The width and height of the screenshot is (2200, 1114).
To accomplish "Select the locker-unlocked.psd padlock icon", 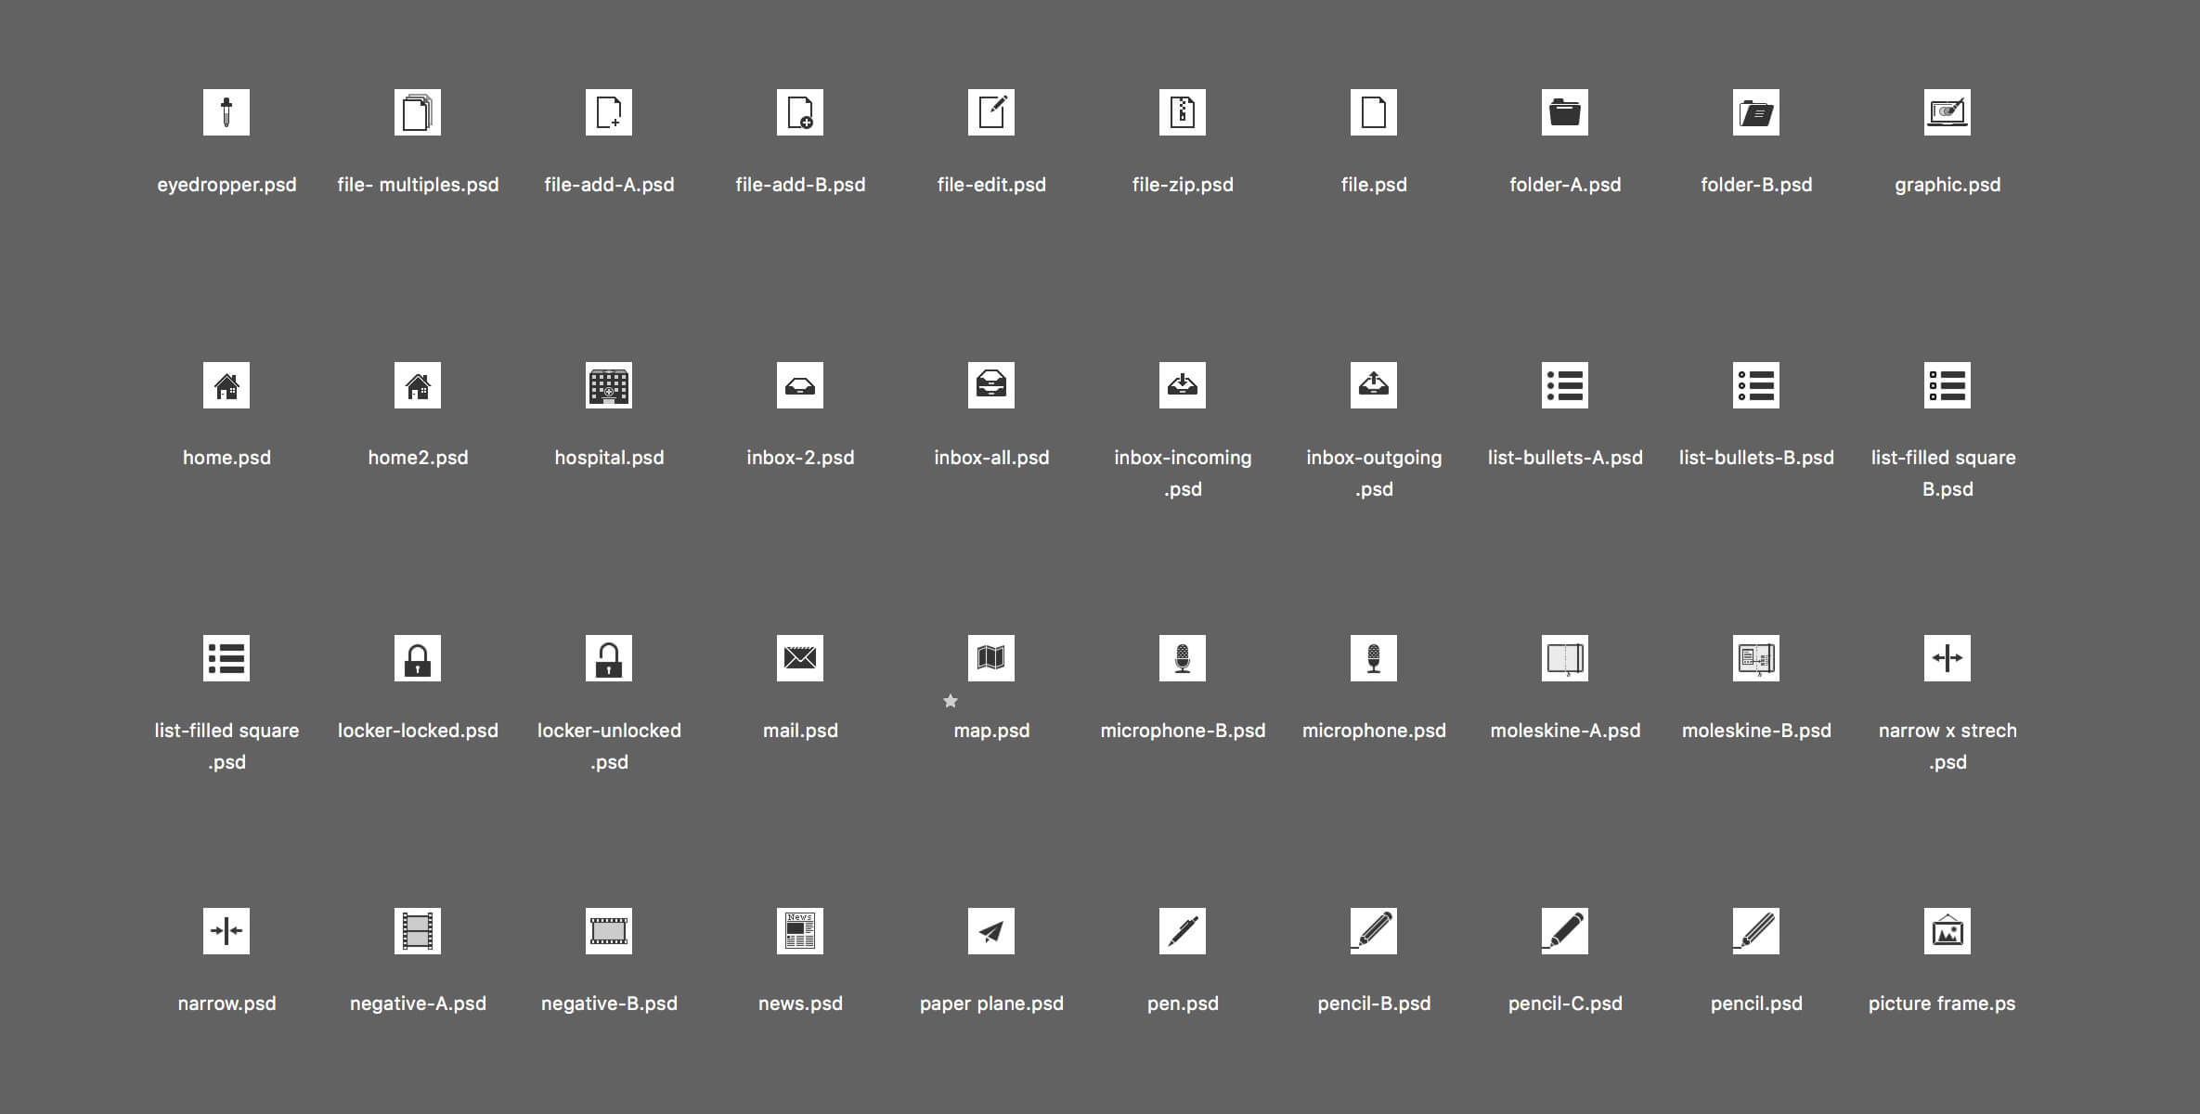I will (x=609, y=658).
